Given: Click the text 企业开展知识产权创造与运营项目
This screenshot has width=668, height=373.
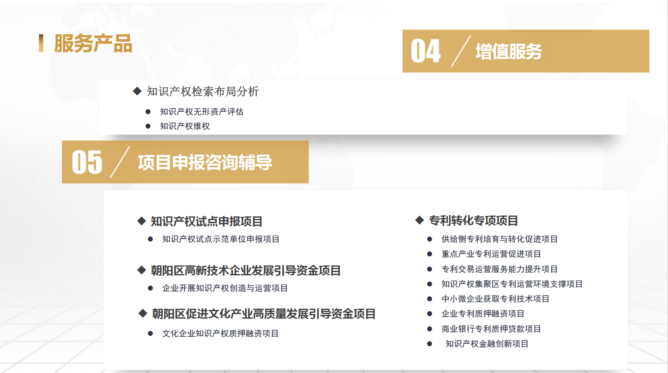Looking at the screenshot, I should pos(225,288).
